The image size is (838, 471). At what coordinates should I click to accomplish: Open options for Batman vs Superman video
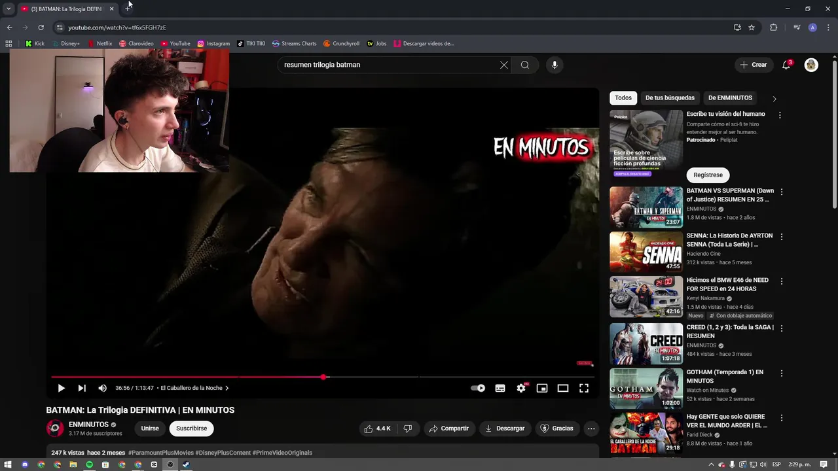[781, 192]
